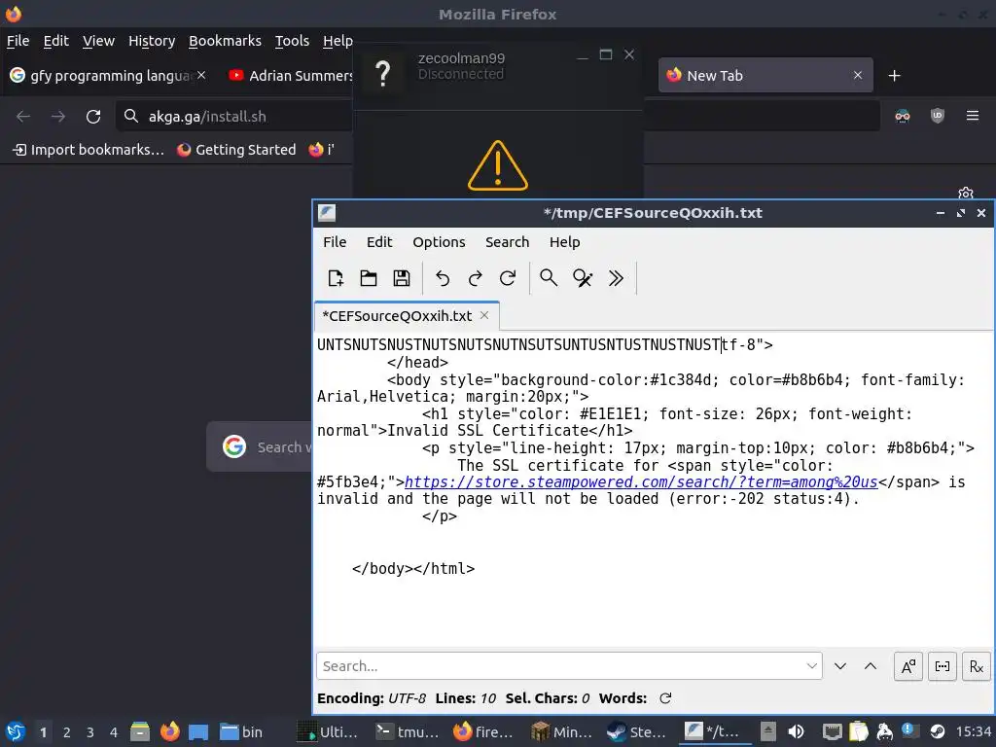Save the file using the floppy disk icon
Viewport: 996px width, 747px height.
click(402, 278)
